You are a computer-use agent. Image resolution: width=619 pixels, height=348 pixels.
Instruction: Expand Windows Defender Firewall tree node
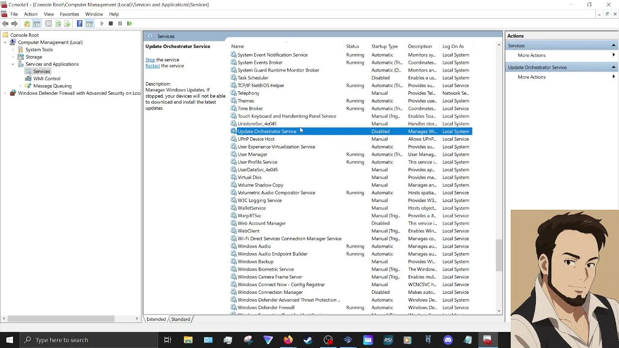click(x=5, y=93)
